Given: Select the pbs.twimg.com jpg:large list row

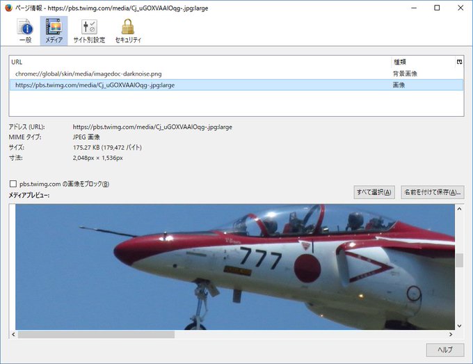Looking at the screenshot, I should tap(236, 85).
